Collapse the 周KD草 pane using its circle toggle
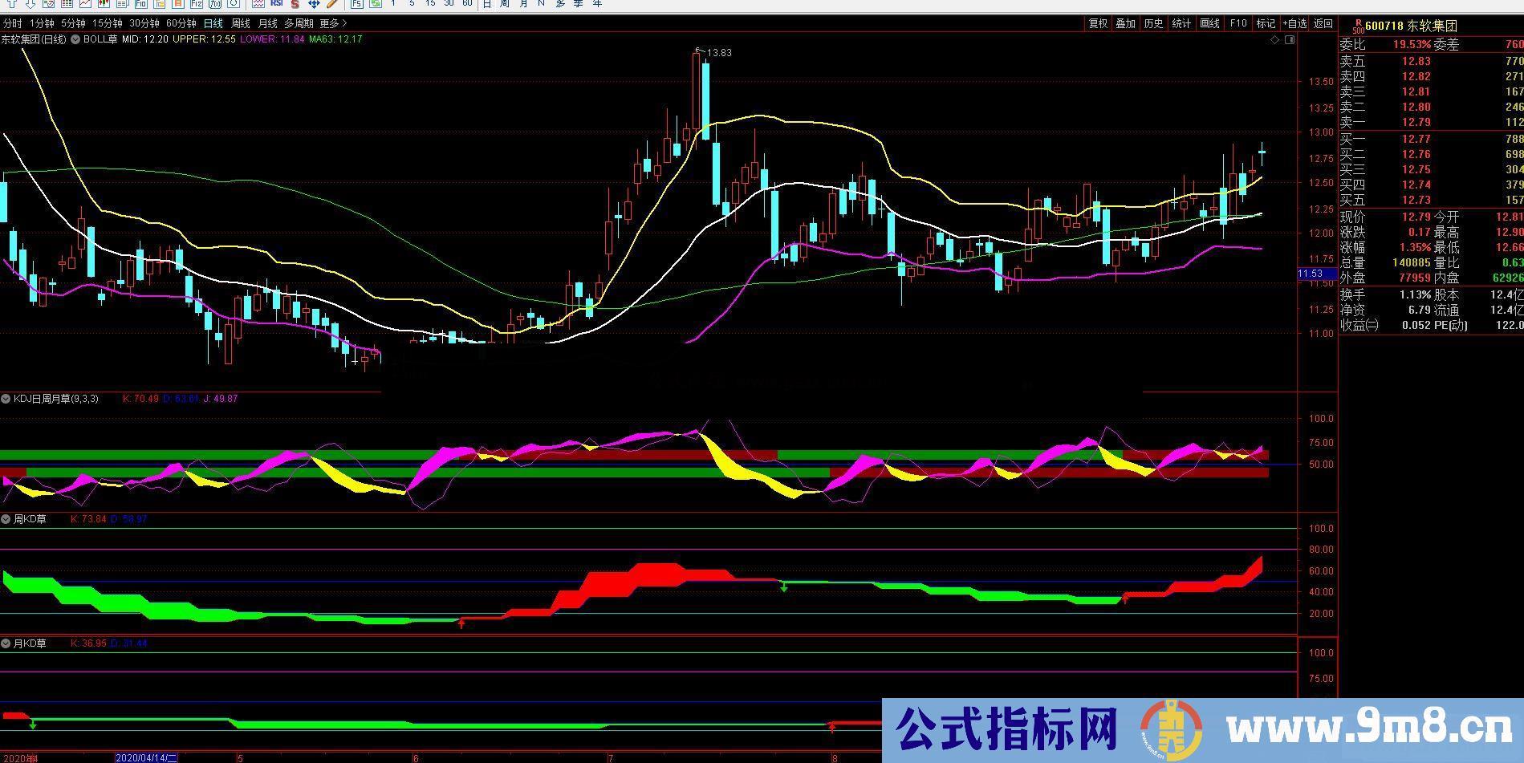Screen dimensions: 1524x763 coord(6,519)
